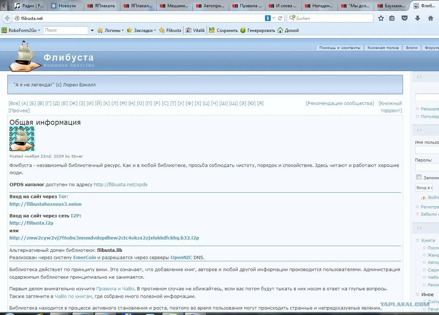Collapse the login block with [–] toggle
This screenshot has width=439, height=315.
(419, 130)
